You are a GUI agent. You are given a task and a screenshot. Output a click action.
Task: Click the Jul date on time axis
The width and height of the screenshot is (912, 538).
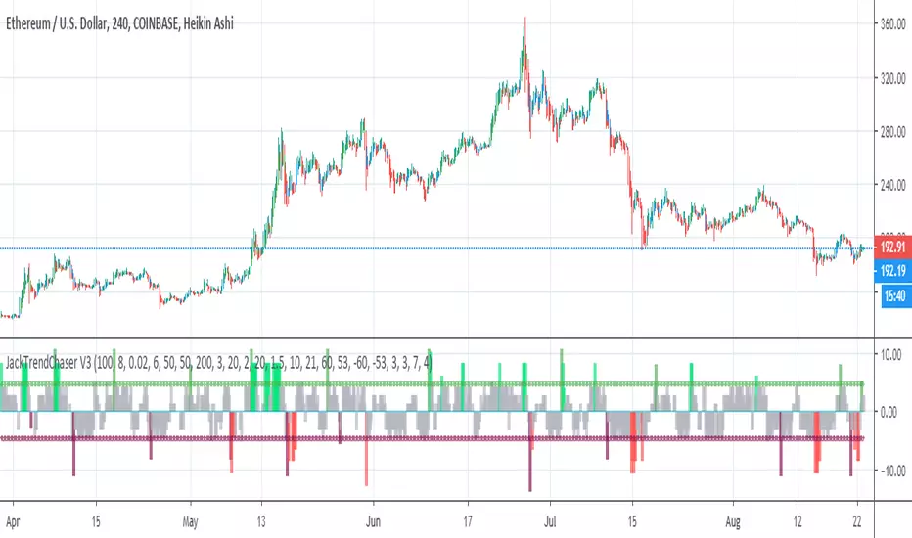[x=550, y=521]
